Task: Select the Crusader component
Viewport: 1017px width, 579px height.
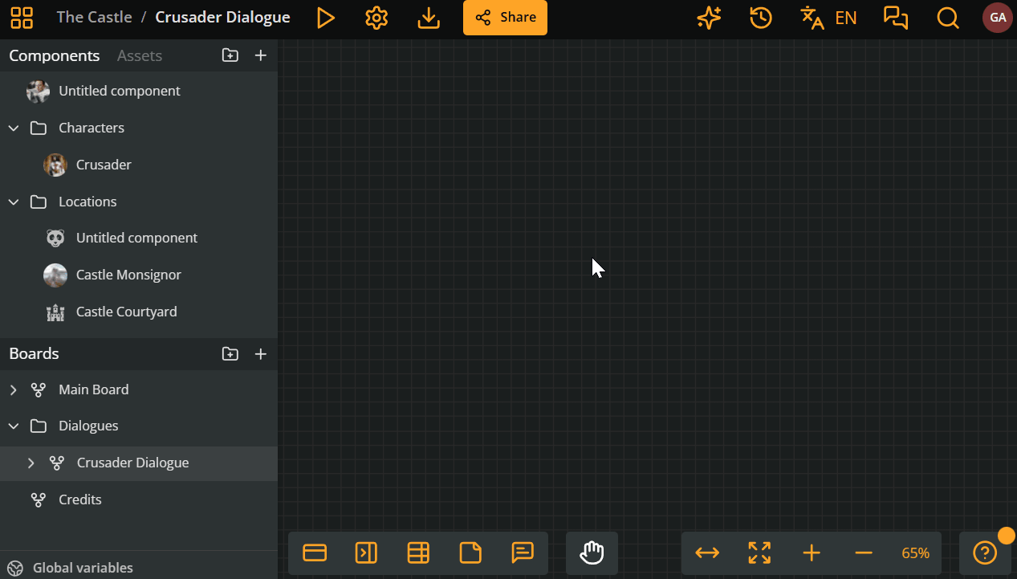Action: (139, 165)
